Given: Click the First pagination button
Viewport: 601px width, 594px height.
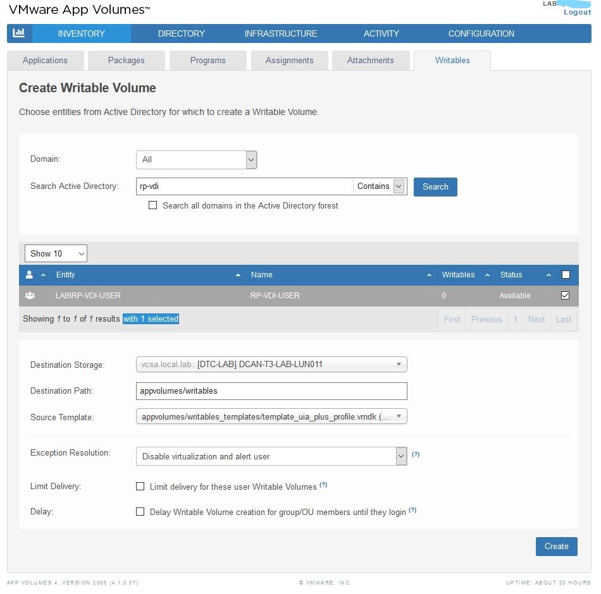Looking at the screenshot, I should tap(452, 319).
